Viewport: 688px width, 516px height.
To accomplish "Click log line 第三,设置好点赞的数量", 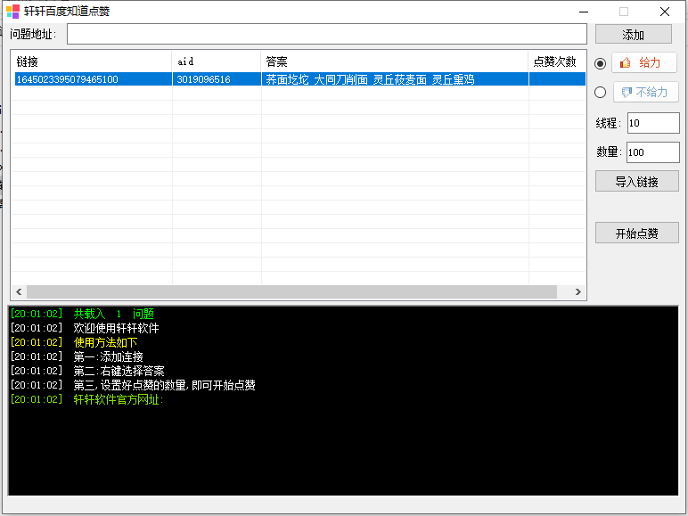I will point(133,385).
